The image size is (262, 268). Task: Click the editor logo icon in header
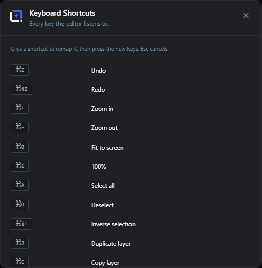point(16,16)
